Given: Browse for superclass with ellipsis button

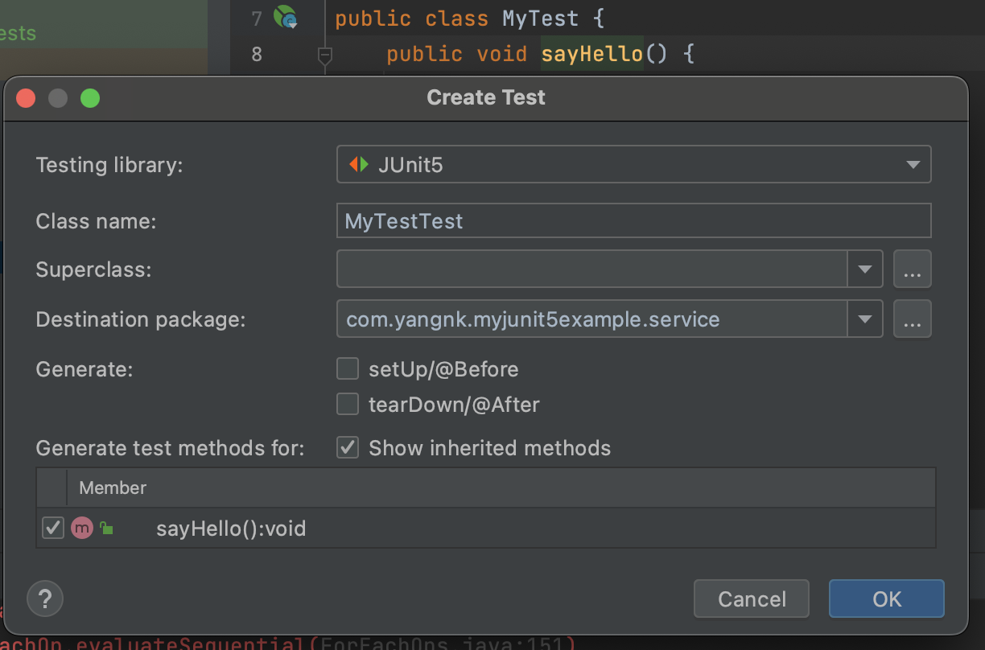Looking at the screenshot, I should point(912,269).
